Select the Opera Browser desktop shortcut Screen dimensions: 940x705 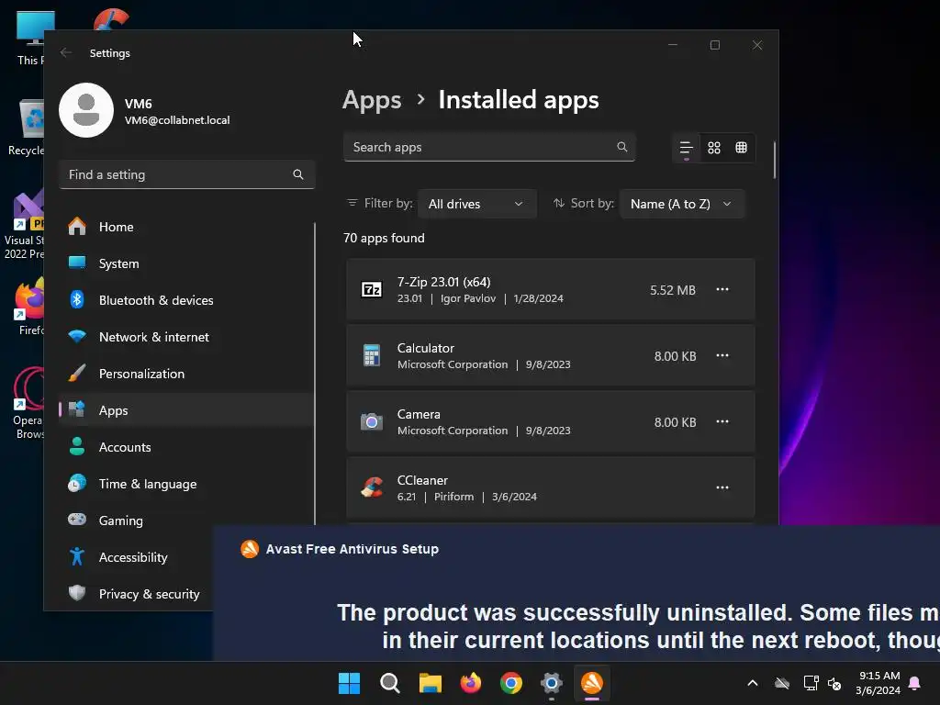[x=28, y=404]
